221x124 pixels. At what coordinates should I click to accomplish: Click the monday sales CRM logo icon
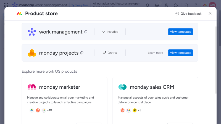pyautogui.click(x=122, y=87)
